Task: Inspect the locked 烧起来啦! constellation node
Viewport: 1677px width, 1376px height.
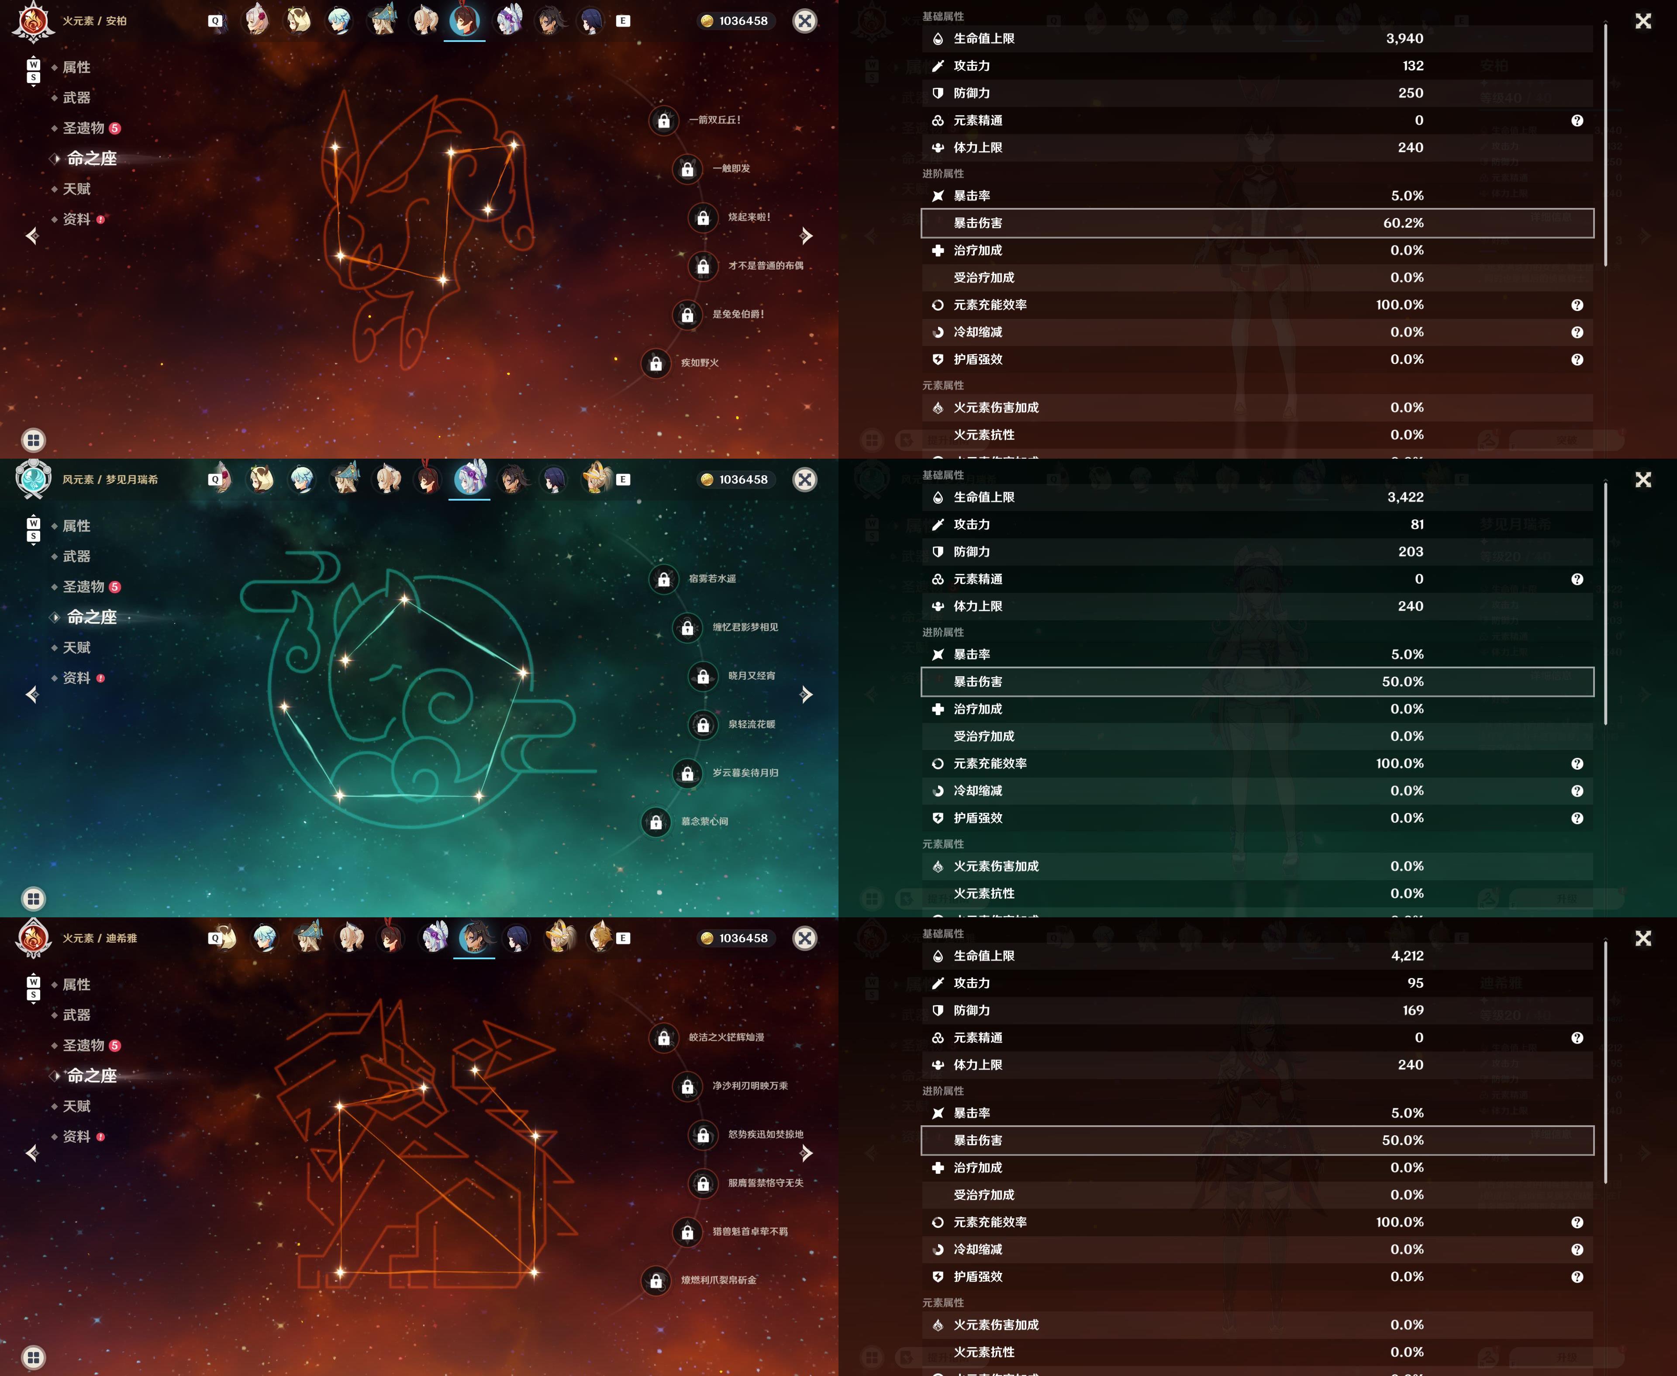Action: point(703,217)
